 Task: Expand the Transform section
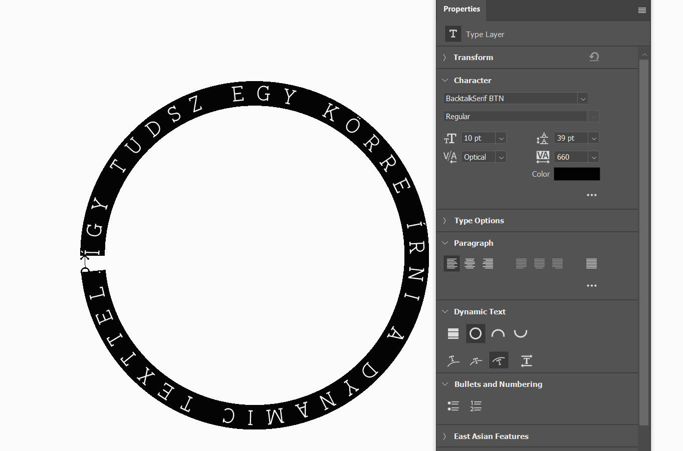pos(444,58)
